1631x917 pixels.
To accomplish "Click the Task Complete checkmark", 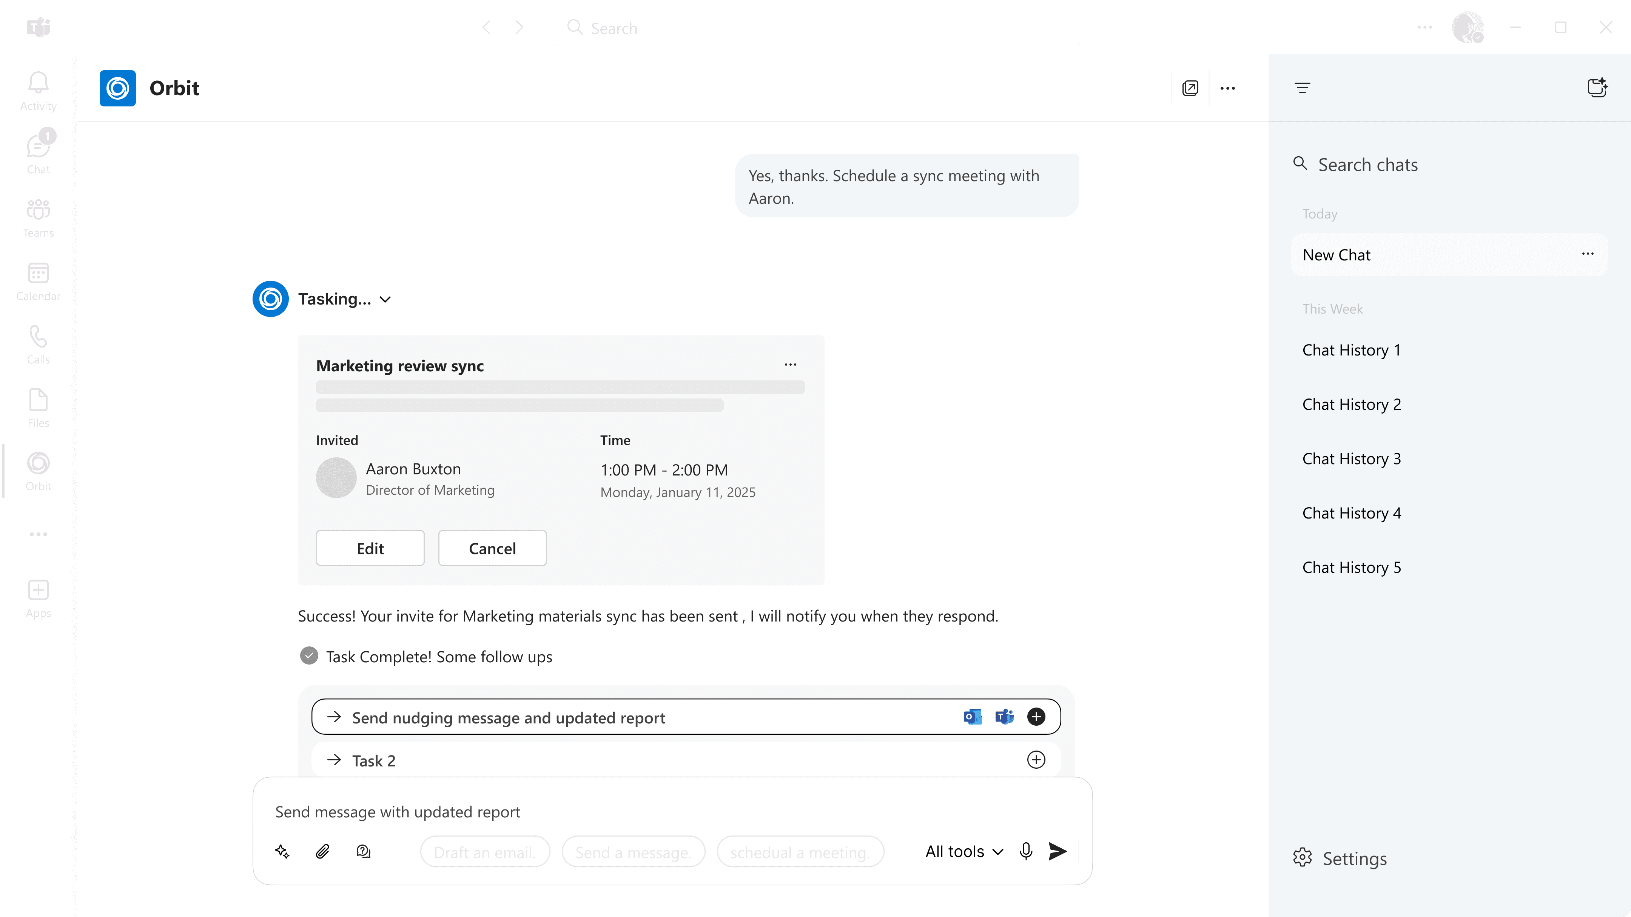I will click(309, 655).
